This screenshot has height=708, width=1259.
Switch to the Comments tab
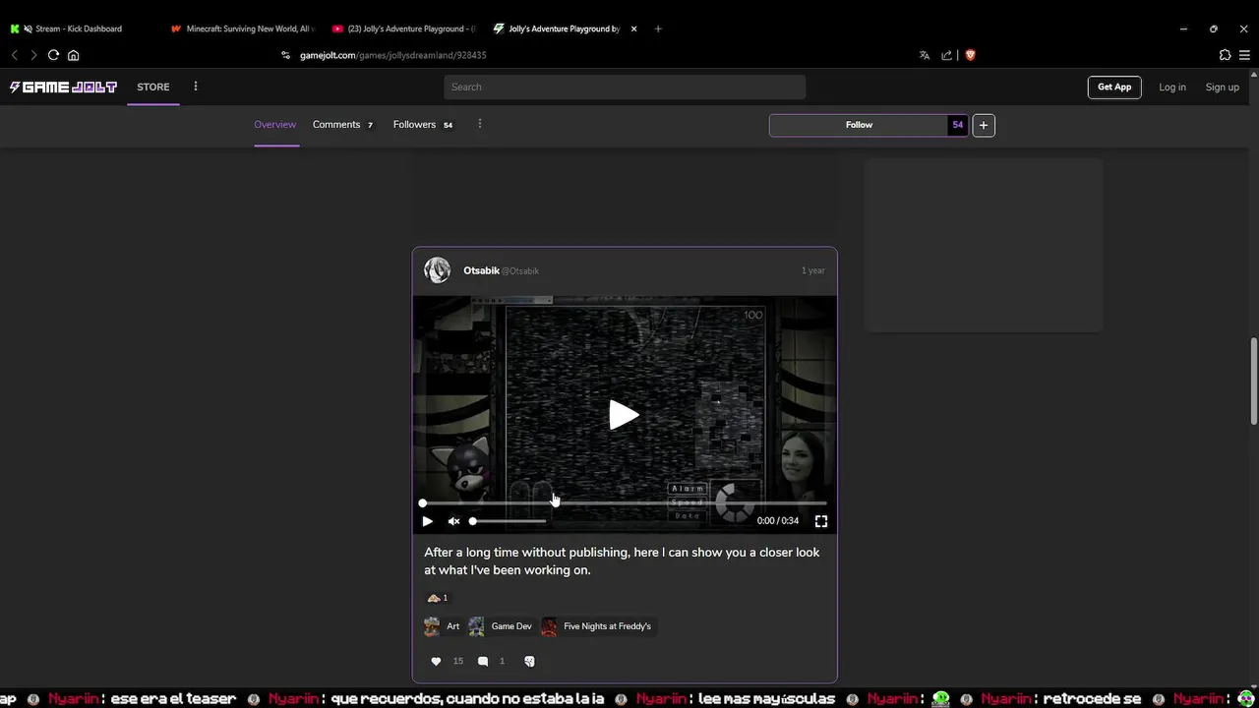[x=342, y=125]
